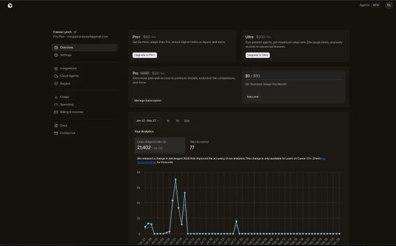
Task: Click the edit icon beside Caesar Lynch
Action: click(75, 32)
